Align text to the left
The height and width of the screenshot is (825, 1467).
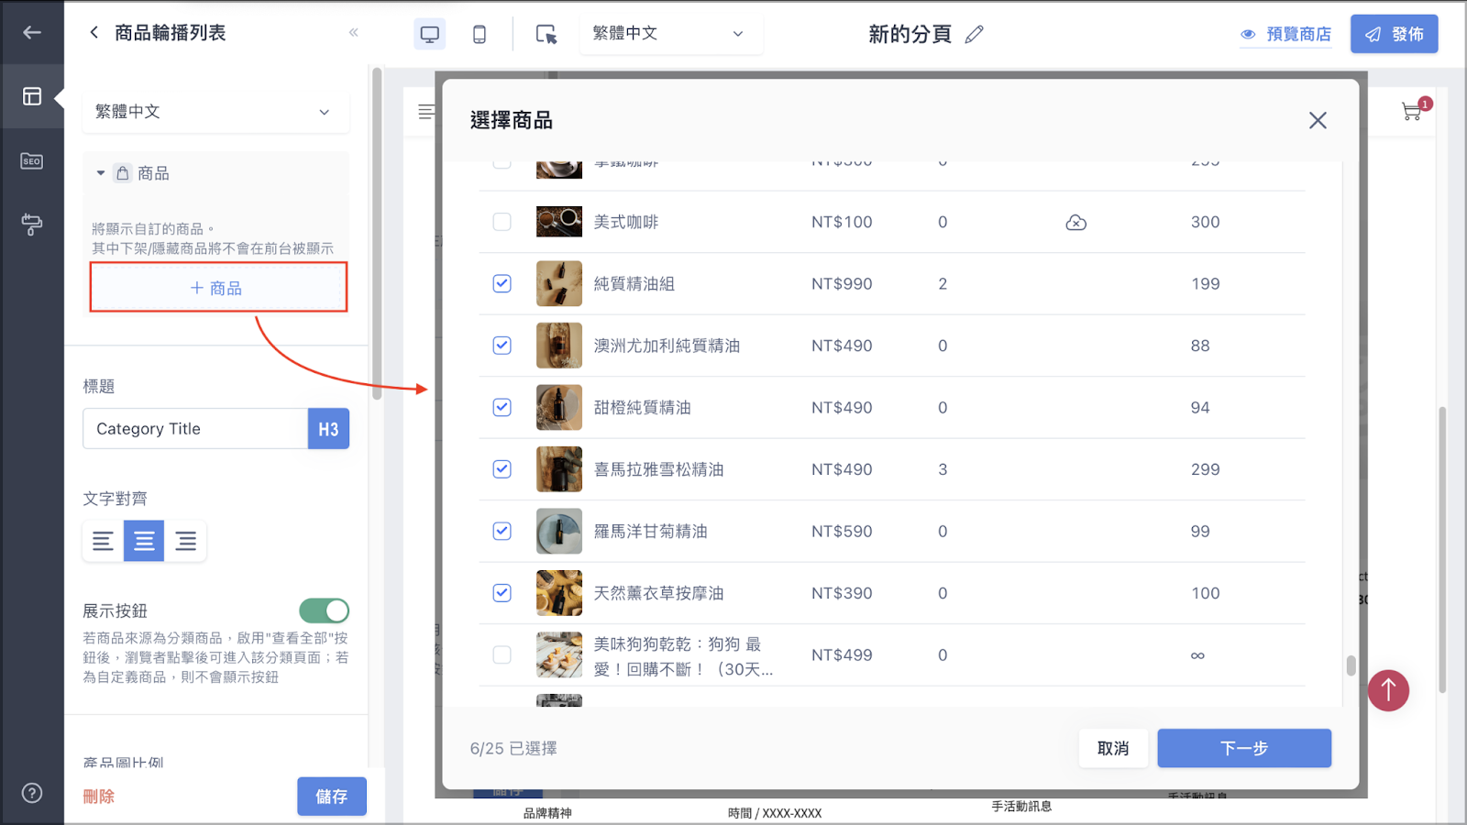(103, 541)
